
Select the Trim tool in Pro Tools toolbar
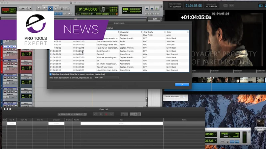tap(45, 8)
